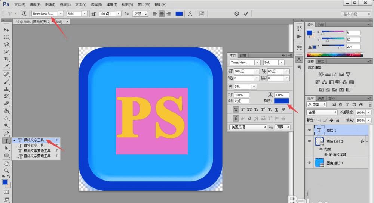Select the Lasso tool
Screen dimensions: 374x203
coord(6,44)
